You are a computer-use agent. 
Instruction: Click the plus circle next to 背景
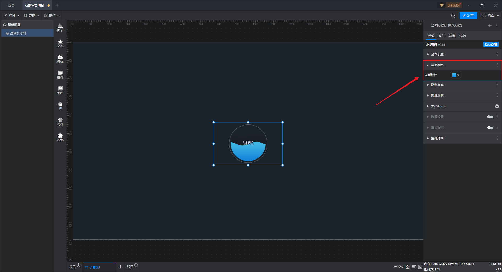point(136,265)
